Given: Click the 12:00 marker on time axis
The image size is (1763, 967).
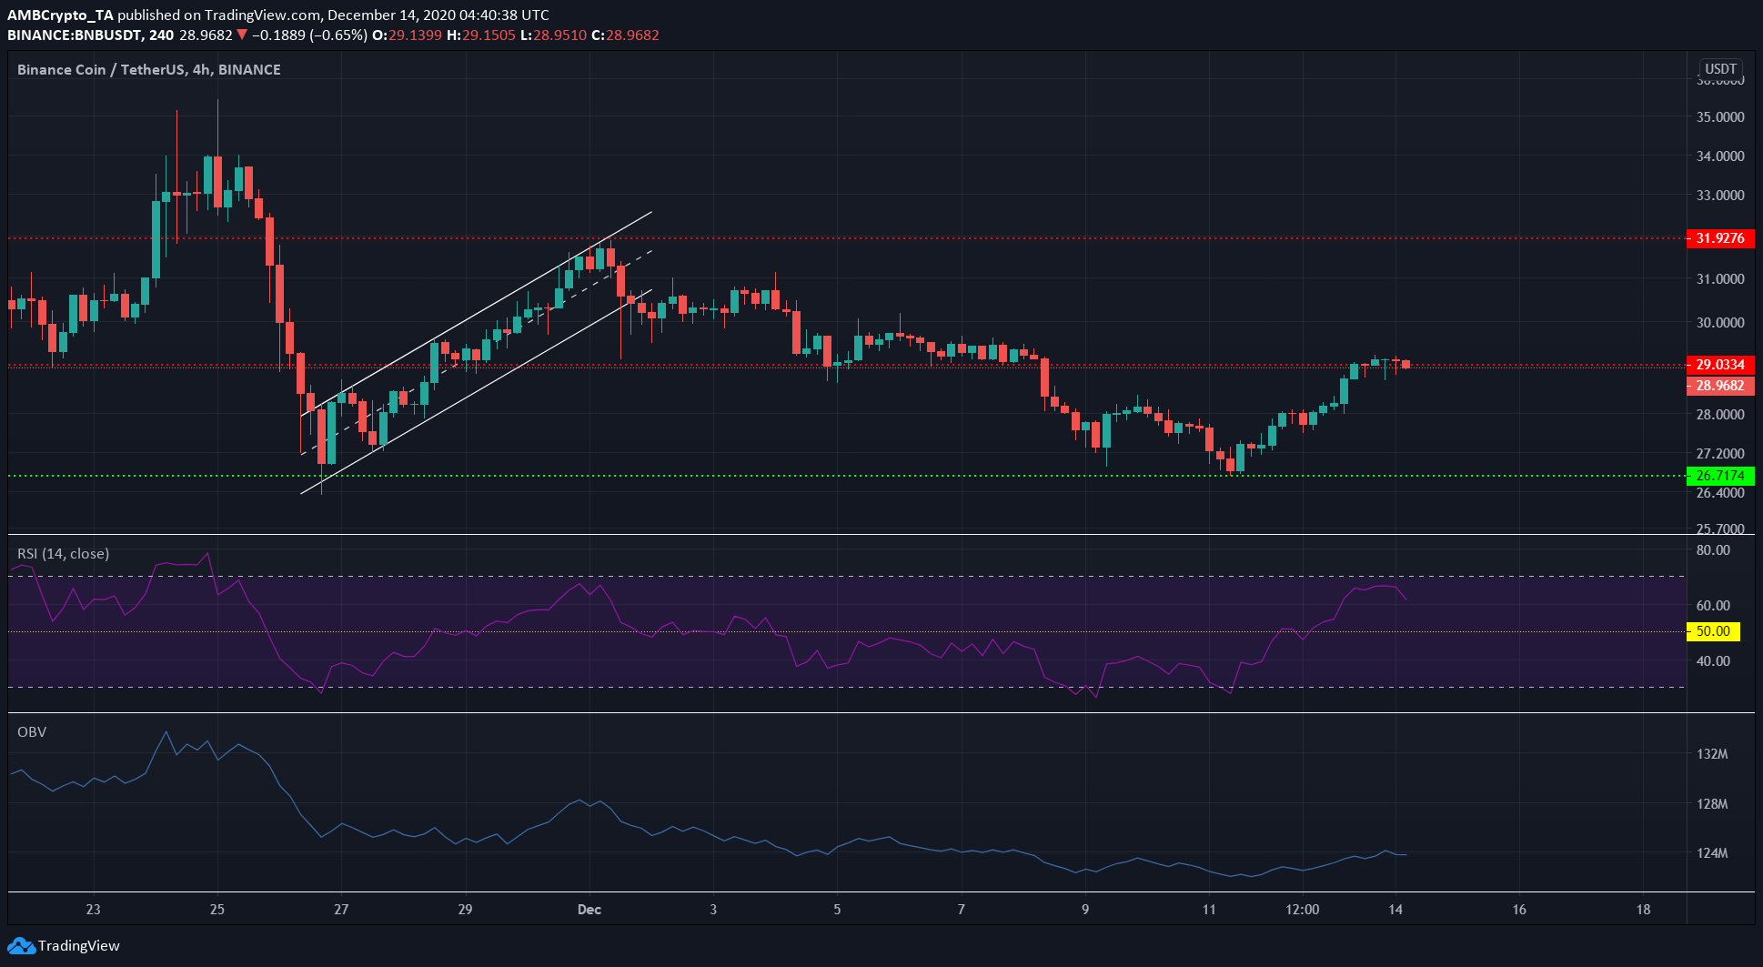Looking at the screenshot, I should tap(1303, 910).
